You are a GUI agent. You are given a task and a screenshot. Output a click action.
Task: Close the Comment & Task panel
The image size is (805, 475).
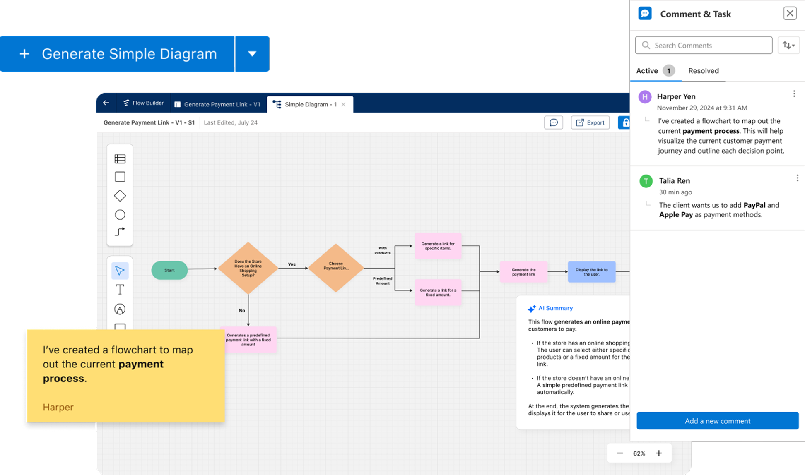point(790,13)
